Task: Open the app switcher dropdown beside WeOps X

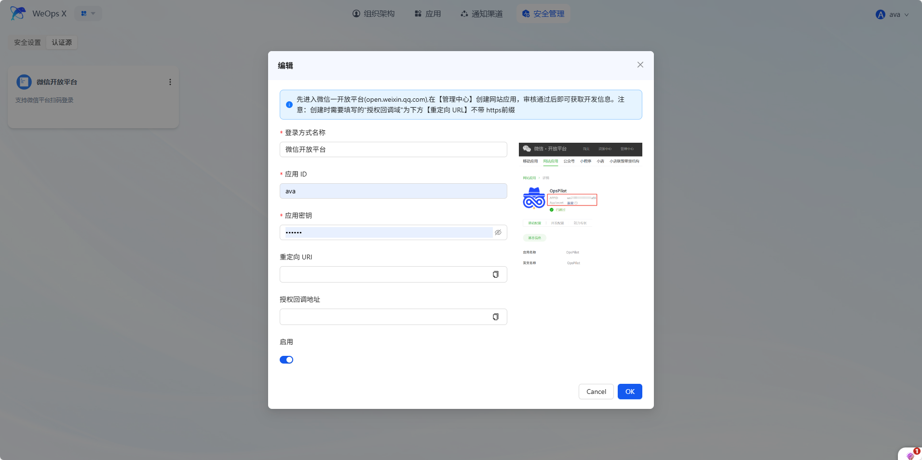Action: tap(88, 14)
